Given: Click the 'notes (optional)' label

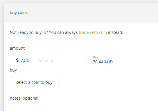Looking at the screenshot, I should (x=25, y=98).
